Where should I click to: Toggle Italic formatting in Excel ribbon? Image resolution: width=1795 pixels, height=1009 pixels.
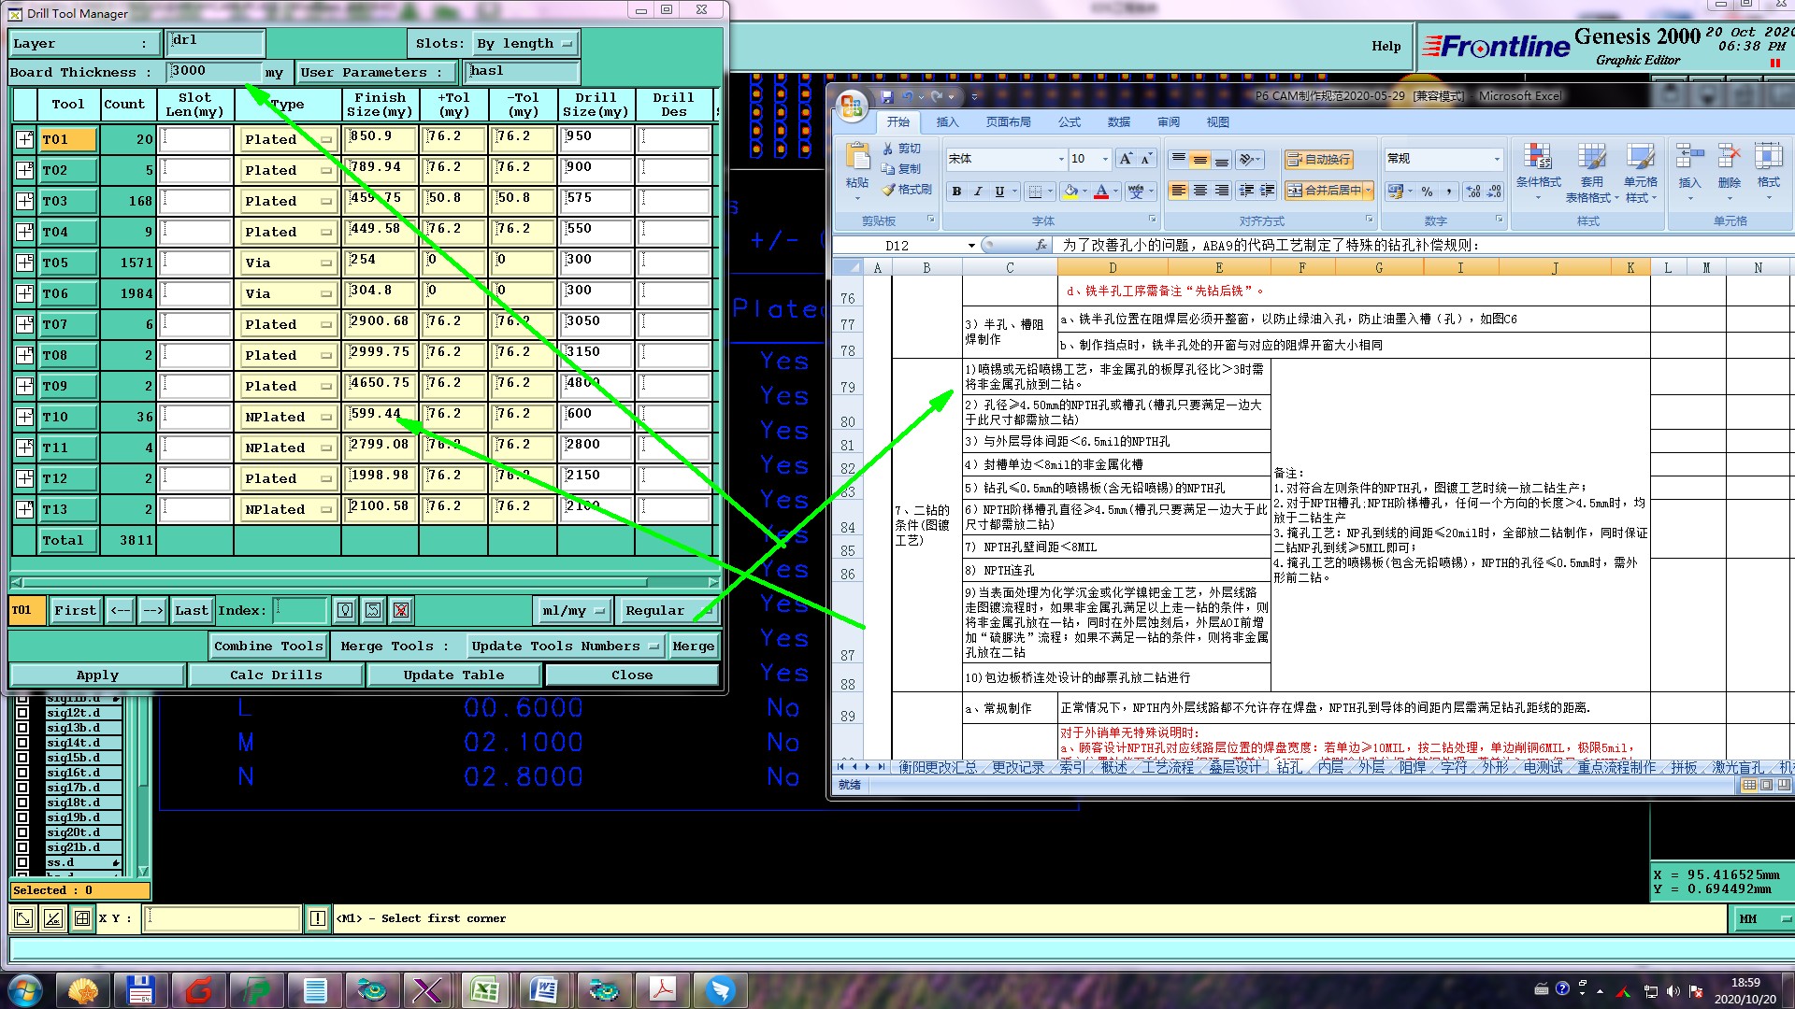(978, 192)
